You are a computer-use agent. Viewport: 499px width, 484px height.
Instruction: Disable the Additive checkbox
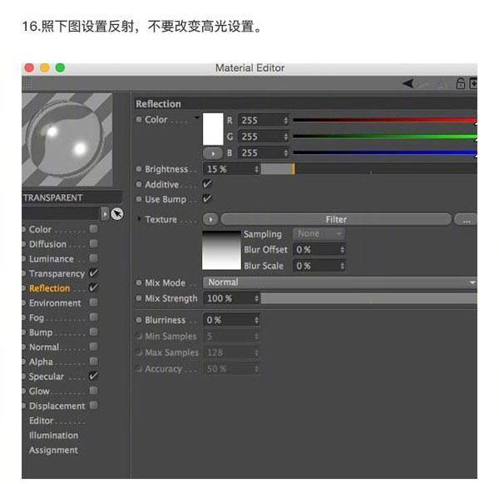(x=207, y=184)
